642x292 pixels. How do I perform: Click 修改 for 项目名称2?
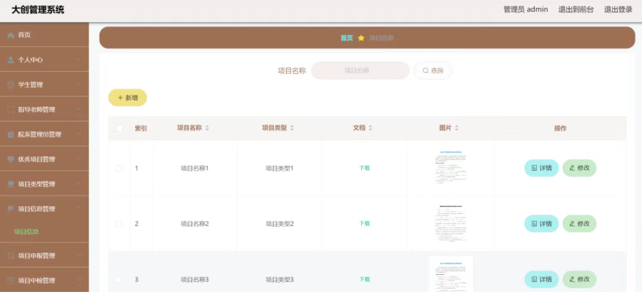[579, 224]
